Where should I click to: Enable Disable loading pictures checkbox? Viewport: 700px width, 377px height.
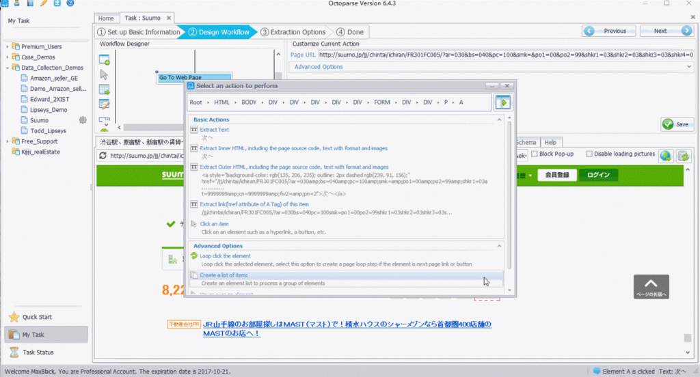pyautogui.click(x=589, y=154)
